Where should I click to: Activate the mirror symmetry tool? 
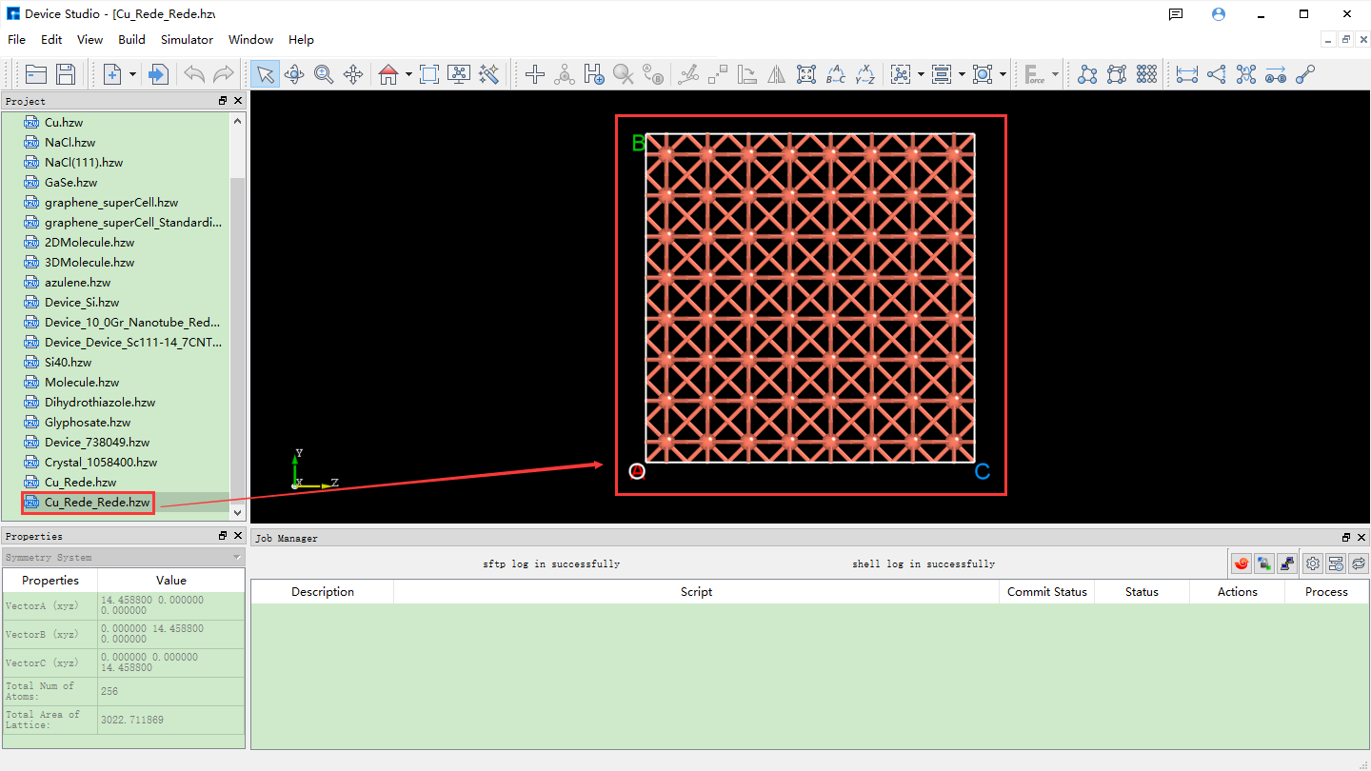(x=776, y=73)
